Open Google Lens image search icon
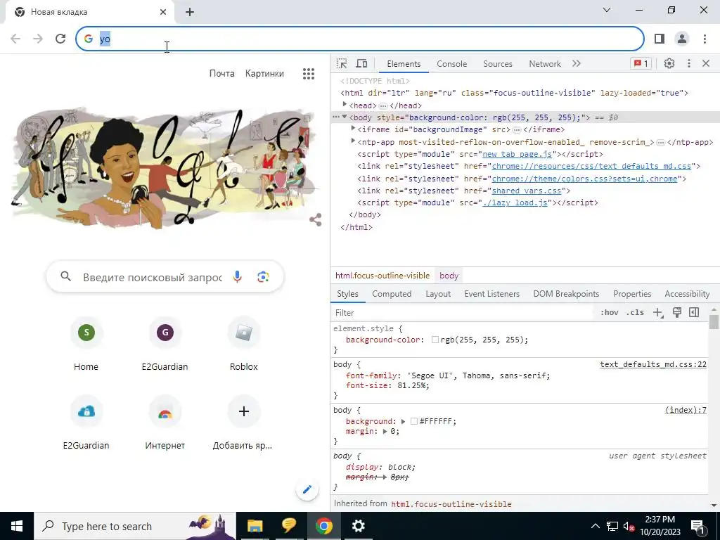 [263, 276]
